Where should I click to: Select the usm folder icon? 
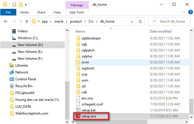(78, 80)
